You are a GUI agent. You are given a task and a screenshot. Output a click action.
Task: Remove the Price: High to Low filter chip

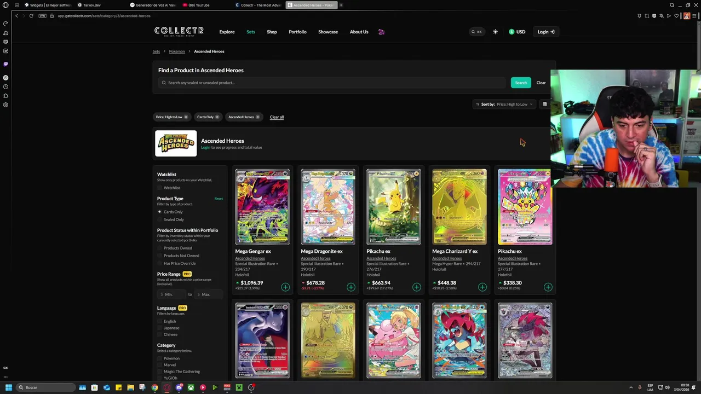pos(186,117)
